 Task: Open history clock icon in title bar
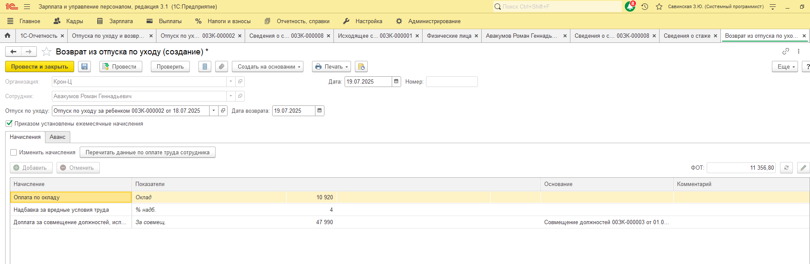[x=645, y=6]
